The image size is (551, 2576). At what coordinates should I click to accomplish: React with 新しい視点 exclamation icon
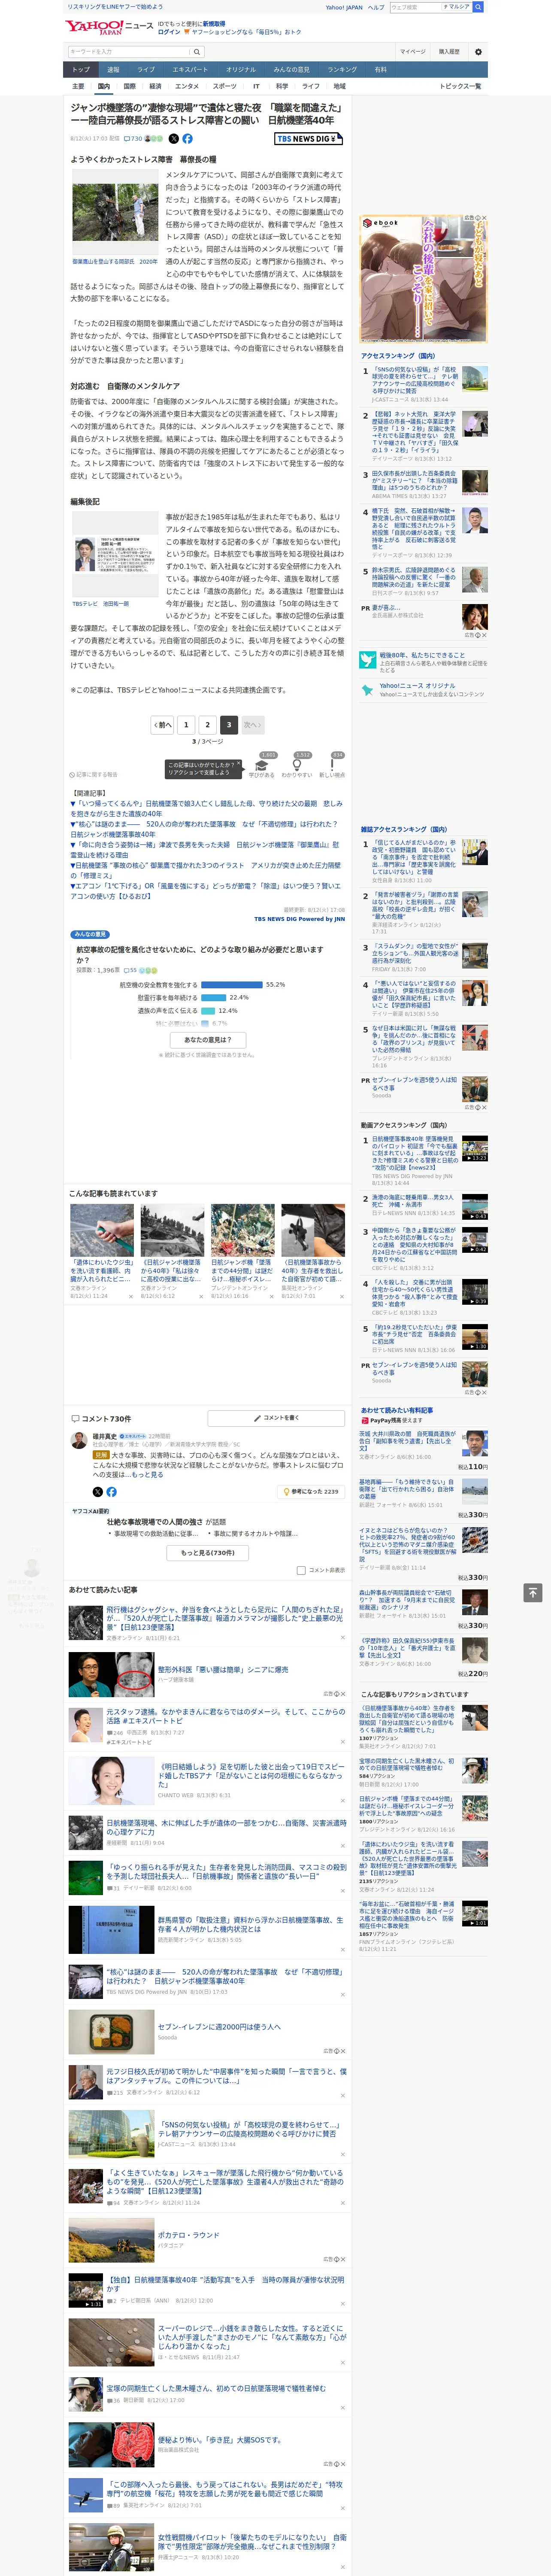[x=332, y=766]
